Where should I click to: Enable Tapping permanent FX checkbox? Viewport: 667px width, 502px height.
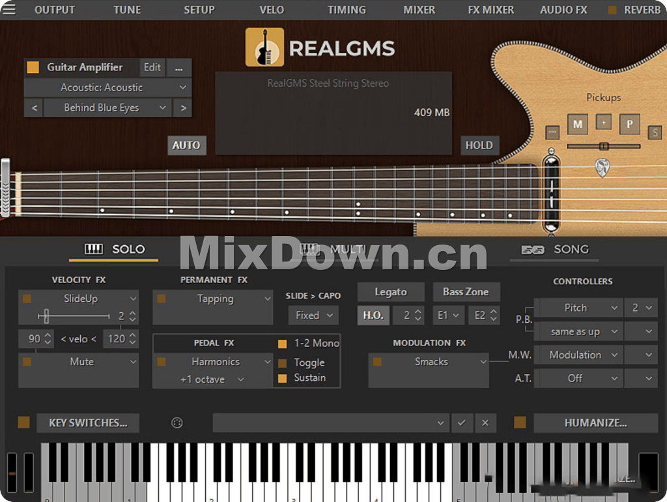pos(162,299)
